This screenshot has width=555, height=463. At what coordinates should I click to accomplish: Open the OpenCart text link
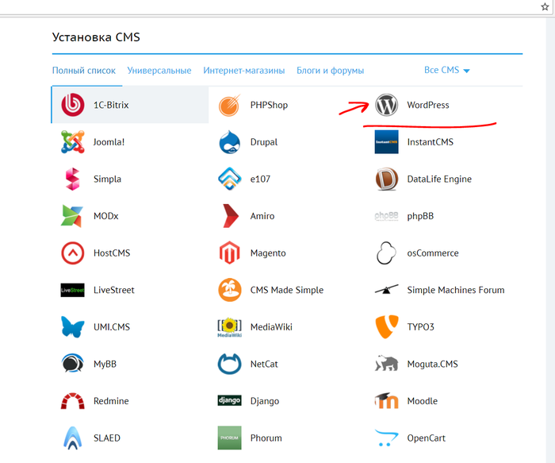click(x=427, y=438)
